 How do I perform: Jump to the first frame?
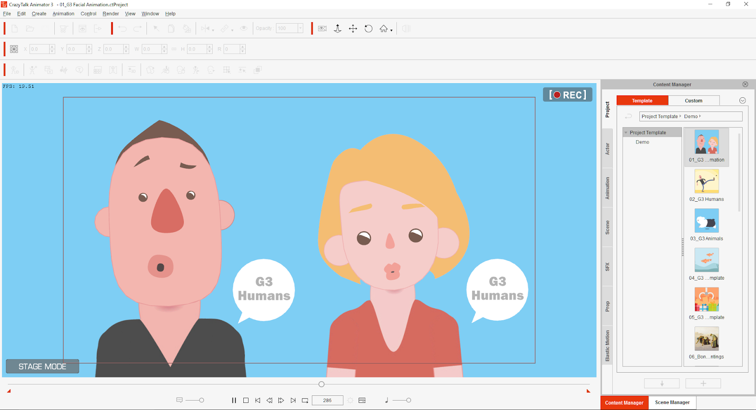click(x=258, y=401)
